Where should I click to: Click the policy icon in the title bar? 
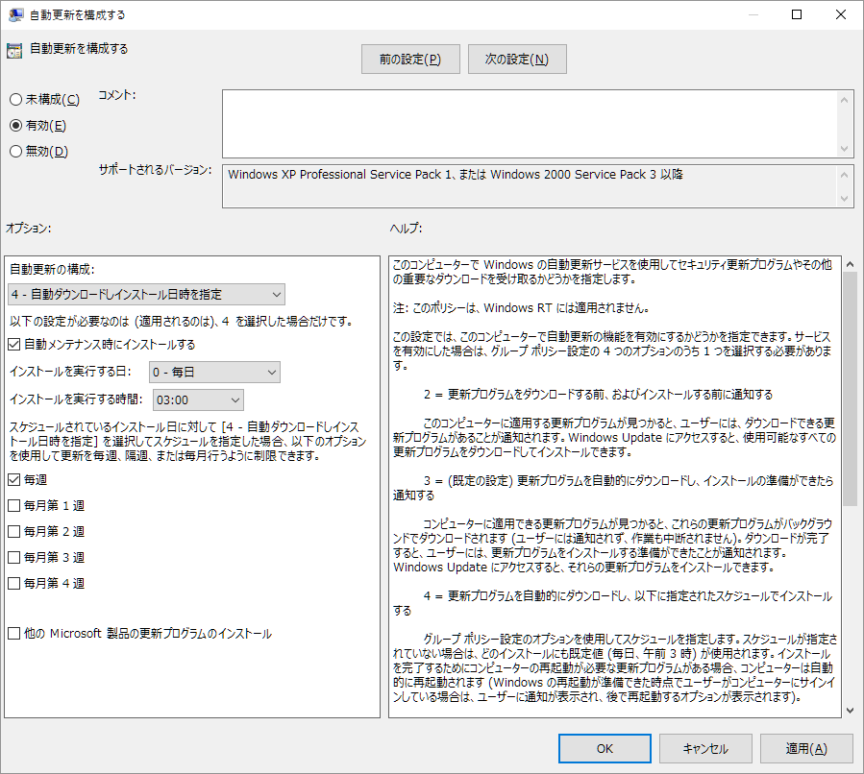16,15
